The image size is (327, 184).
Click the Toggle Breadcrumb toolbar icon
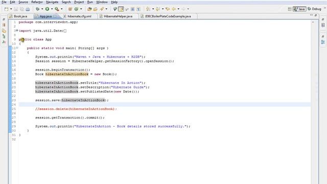[x=115, y=9]
